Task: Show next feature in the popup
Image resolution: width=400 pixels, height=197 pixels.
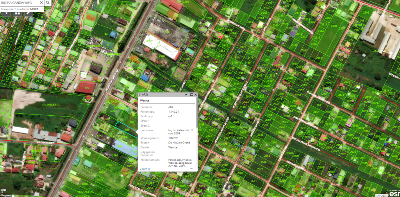Action: click(x=186, y=95)
